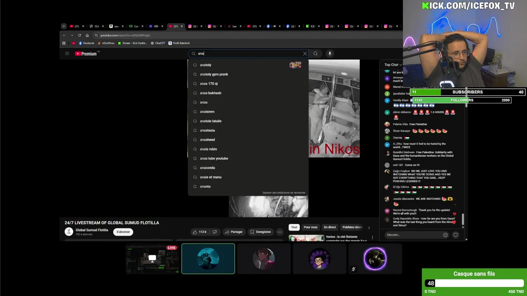Toggle muted mic on purple-ring participant
527x296 pixels.
click(x=353, y=269)
